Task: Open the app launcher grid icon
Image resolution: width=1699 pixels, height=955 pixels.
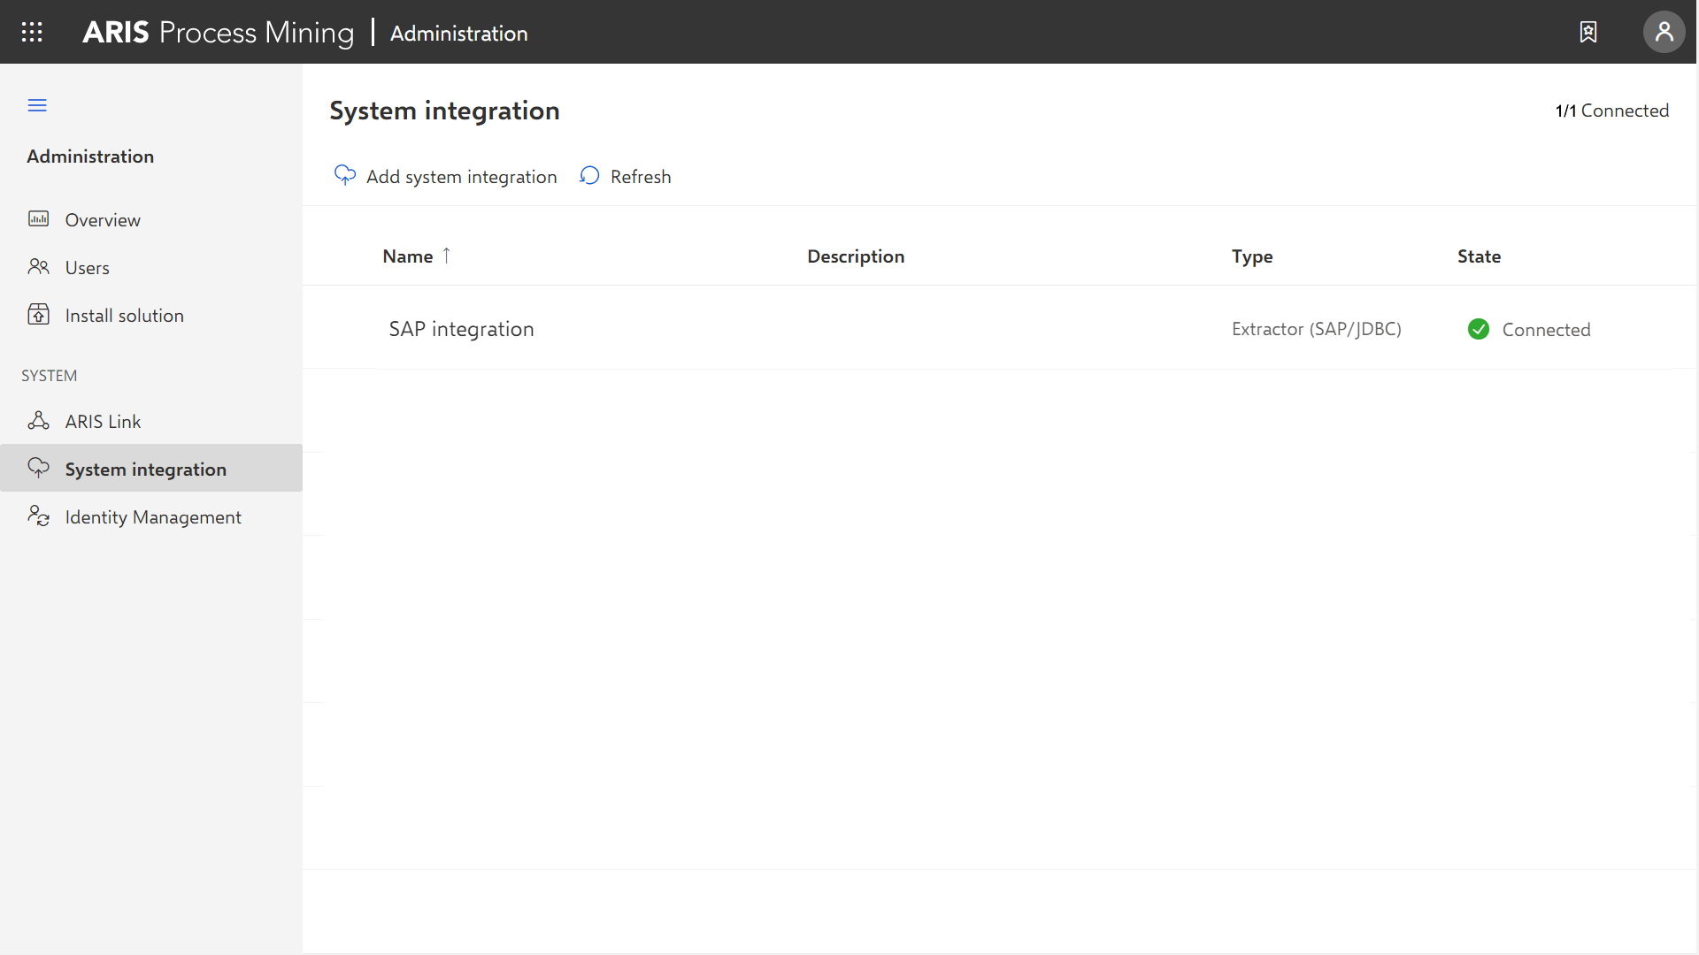Action: click(32, 32)
